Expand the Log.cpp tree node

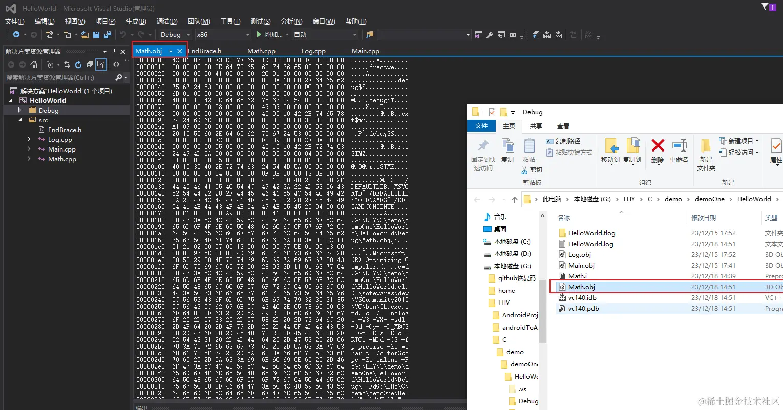click(29, 139)
